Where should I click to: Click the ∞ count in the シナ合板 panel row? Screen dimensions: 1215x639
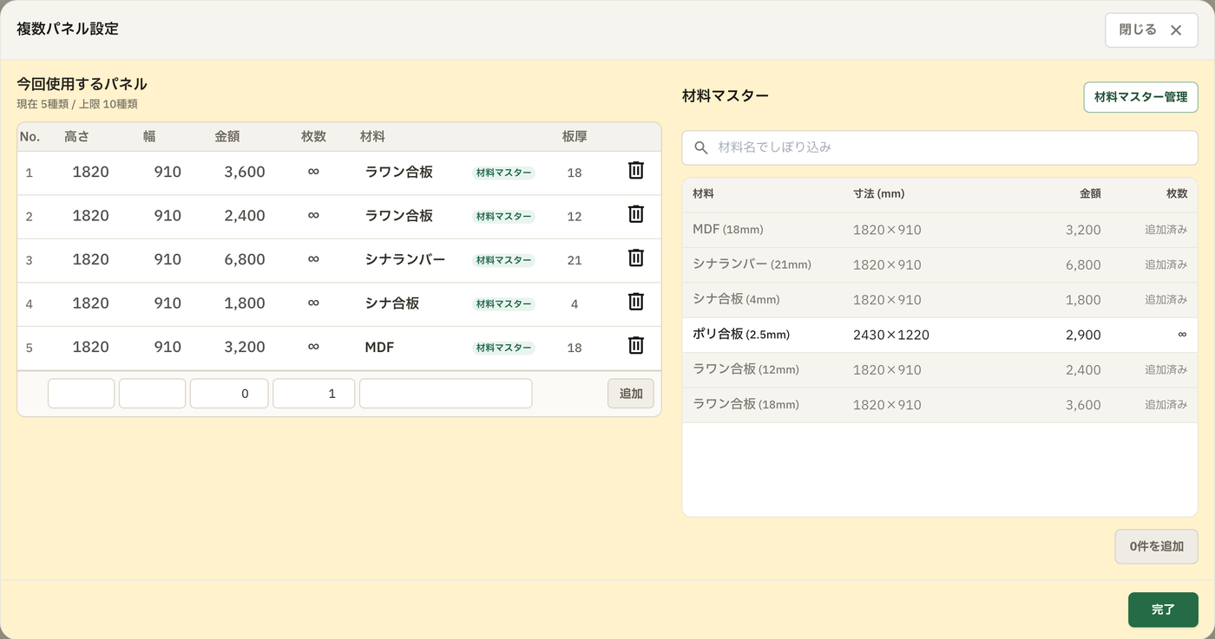[313, 303]
